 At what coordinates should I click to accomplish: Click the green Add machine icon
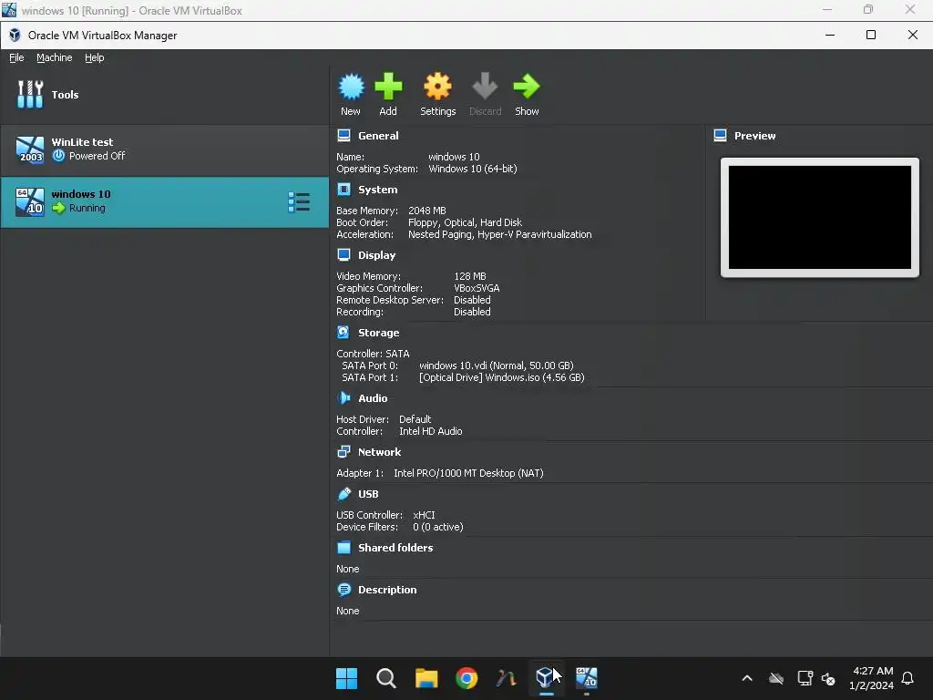pyautogui.click(x=388, y=87)
